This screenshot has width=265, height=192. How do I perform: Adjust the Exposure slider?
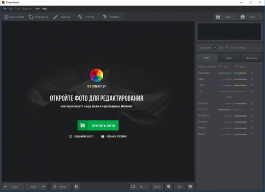(x=233, y=103)
